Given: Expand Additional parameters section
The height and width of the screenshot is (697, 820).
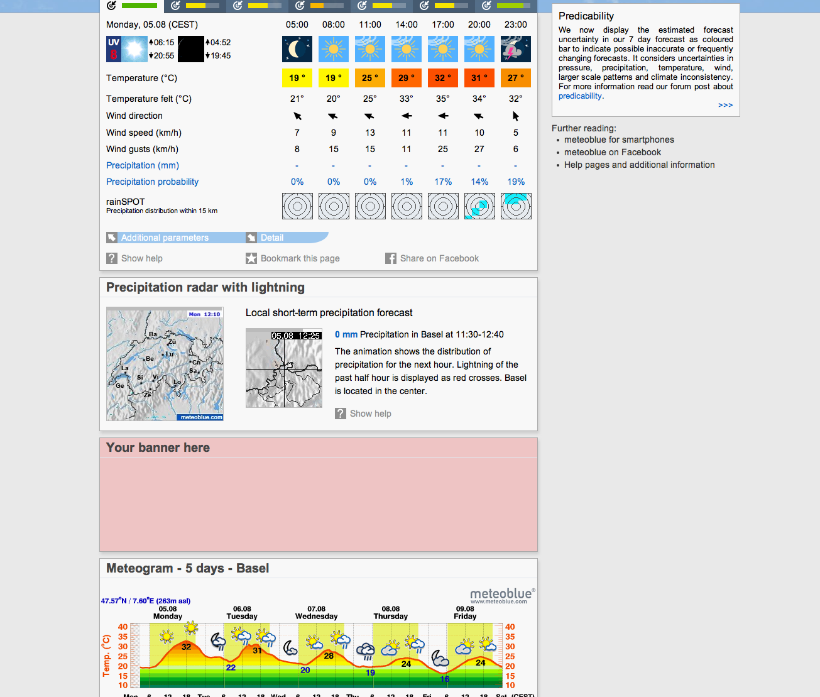Looking at the screenshot, I should click(x=165, y=238).
